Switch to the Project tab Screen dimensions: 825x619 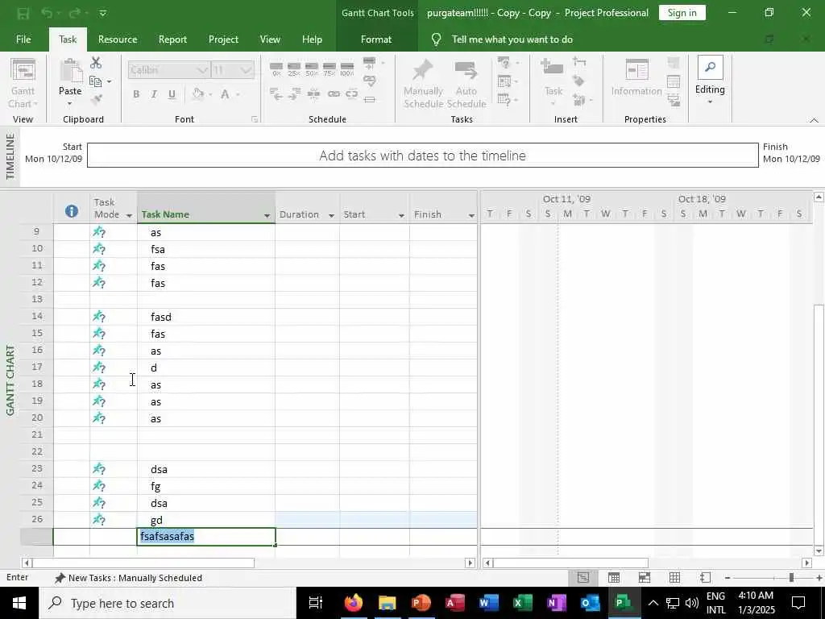point(223,39)
